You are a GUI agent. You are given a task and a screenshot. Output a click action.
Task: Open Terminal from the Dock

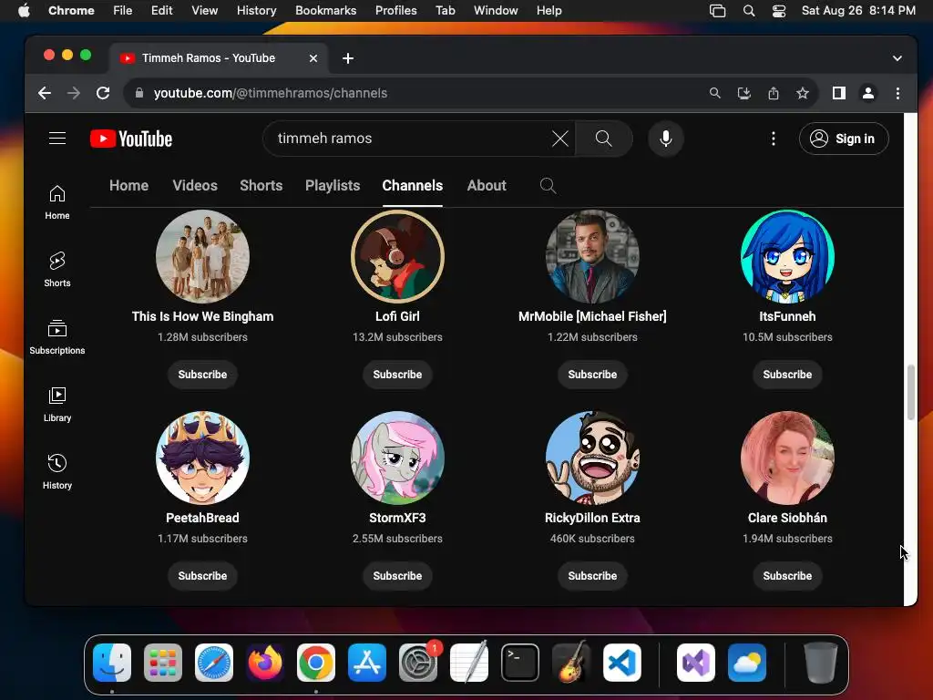520,663
